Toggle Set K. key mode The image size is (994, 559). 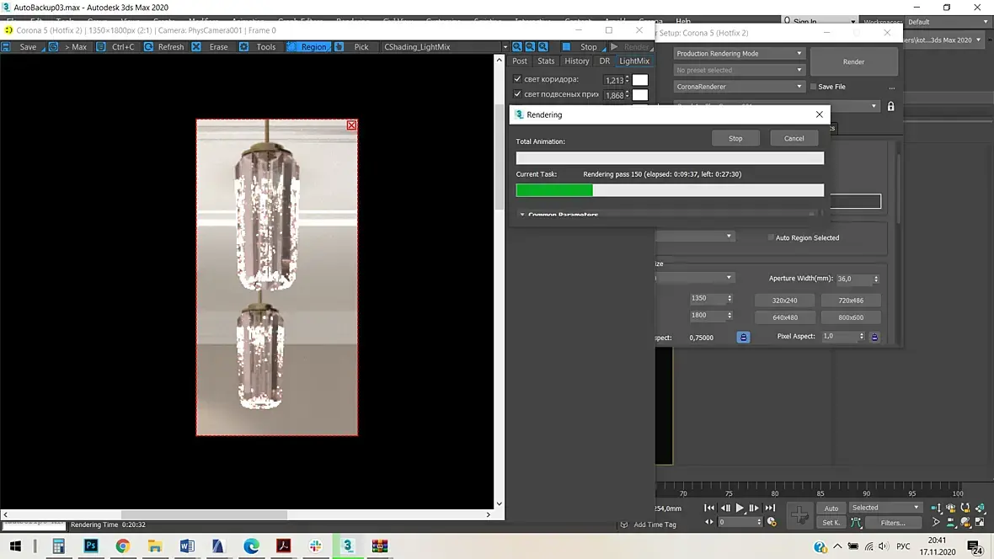[831, 523]
